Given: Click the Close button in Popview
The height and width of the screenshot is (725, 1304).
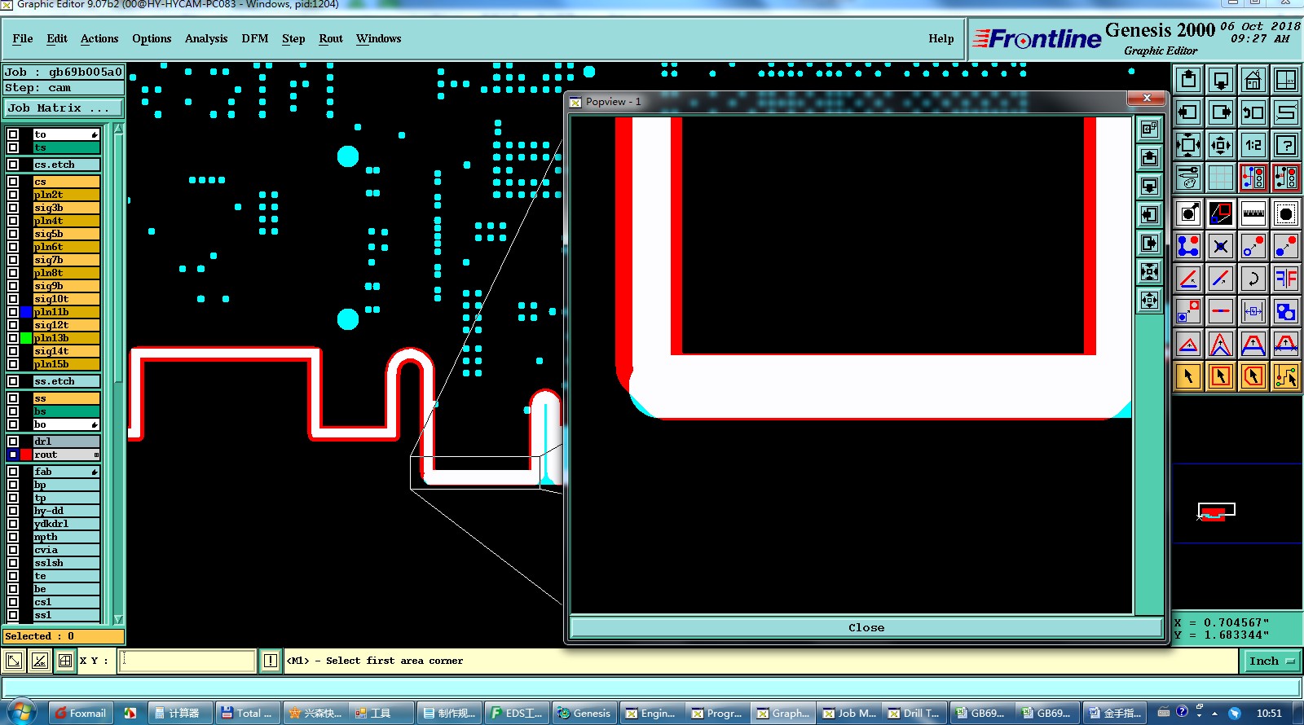Looking at the screenshot, I should [866, 627].
